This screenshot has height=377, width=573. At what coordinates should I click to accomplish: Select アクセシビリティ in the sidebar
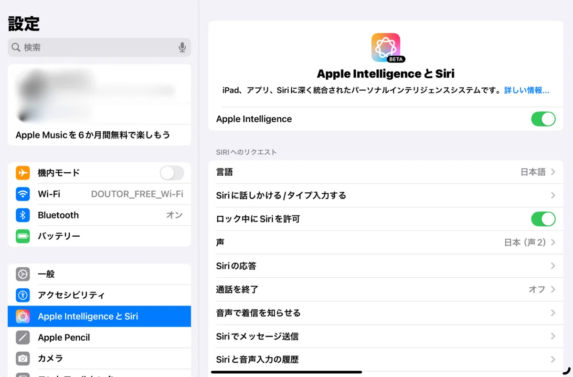(99, 295)
